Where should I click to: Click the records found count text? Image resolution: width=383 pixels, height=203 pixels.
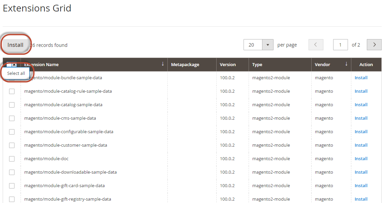pyautogui.click(x=49, y=45)
